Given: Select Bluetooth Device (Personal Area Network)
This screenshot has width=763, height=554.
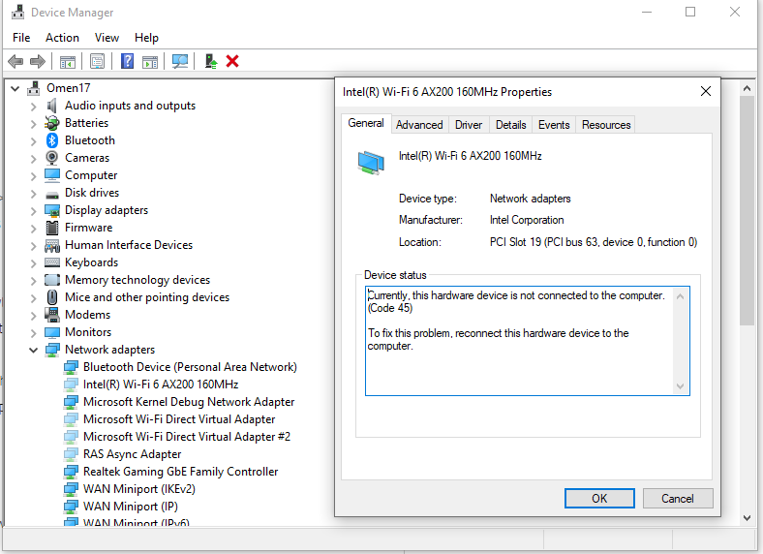Looking at the screenshot, I should pos(190,367).
